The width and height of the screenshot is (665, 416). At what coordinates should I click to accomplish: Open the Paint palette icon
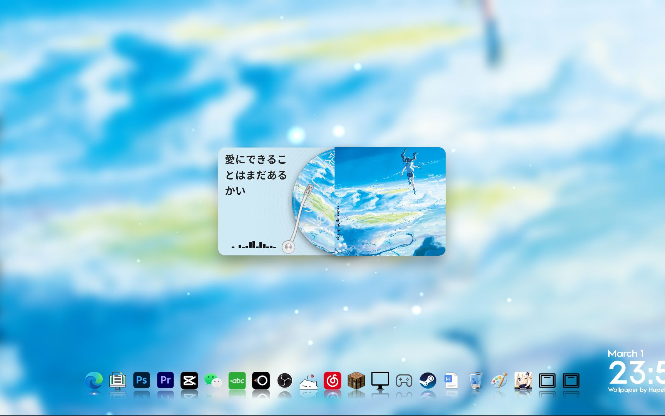(x=500, y=381)
